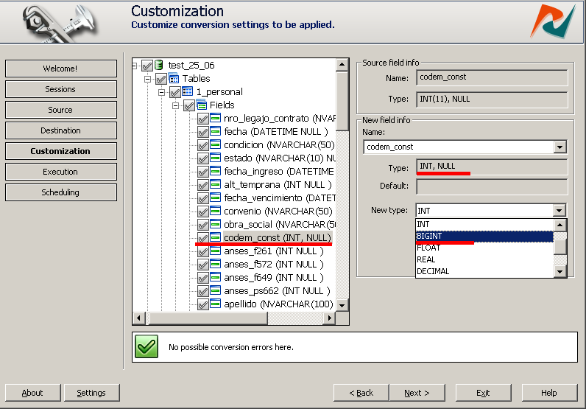
Task: Toggle the estado field checkbox
Action: (203, 158)
